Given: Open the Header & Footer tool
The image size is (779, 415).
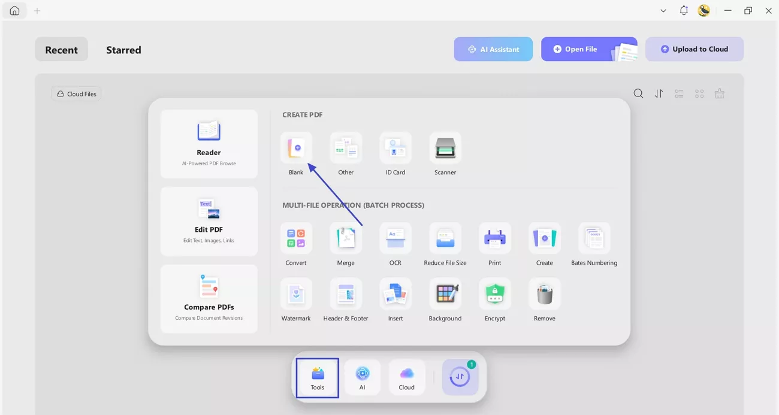Looking at the screenshot, I should (346, 294).
